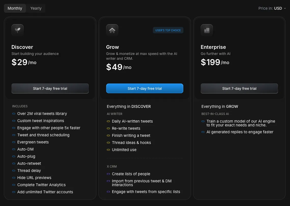Viewport: 290px width, 206px height.
Task: Click the bullet icon beside "Auto-DM"
Action: point(13,149)
